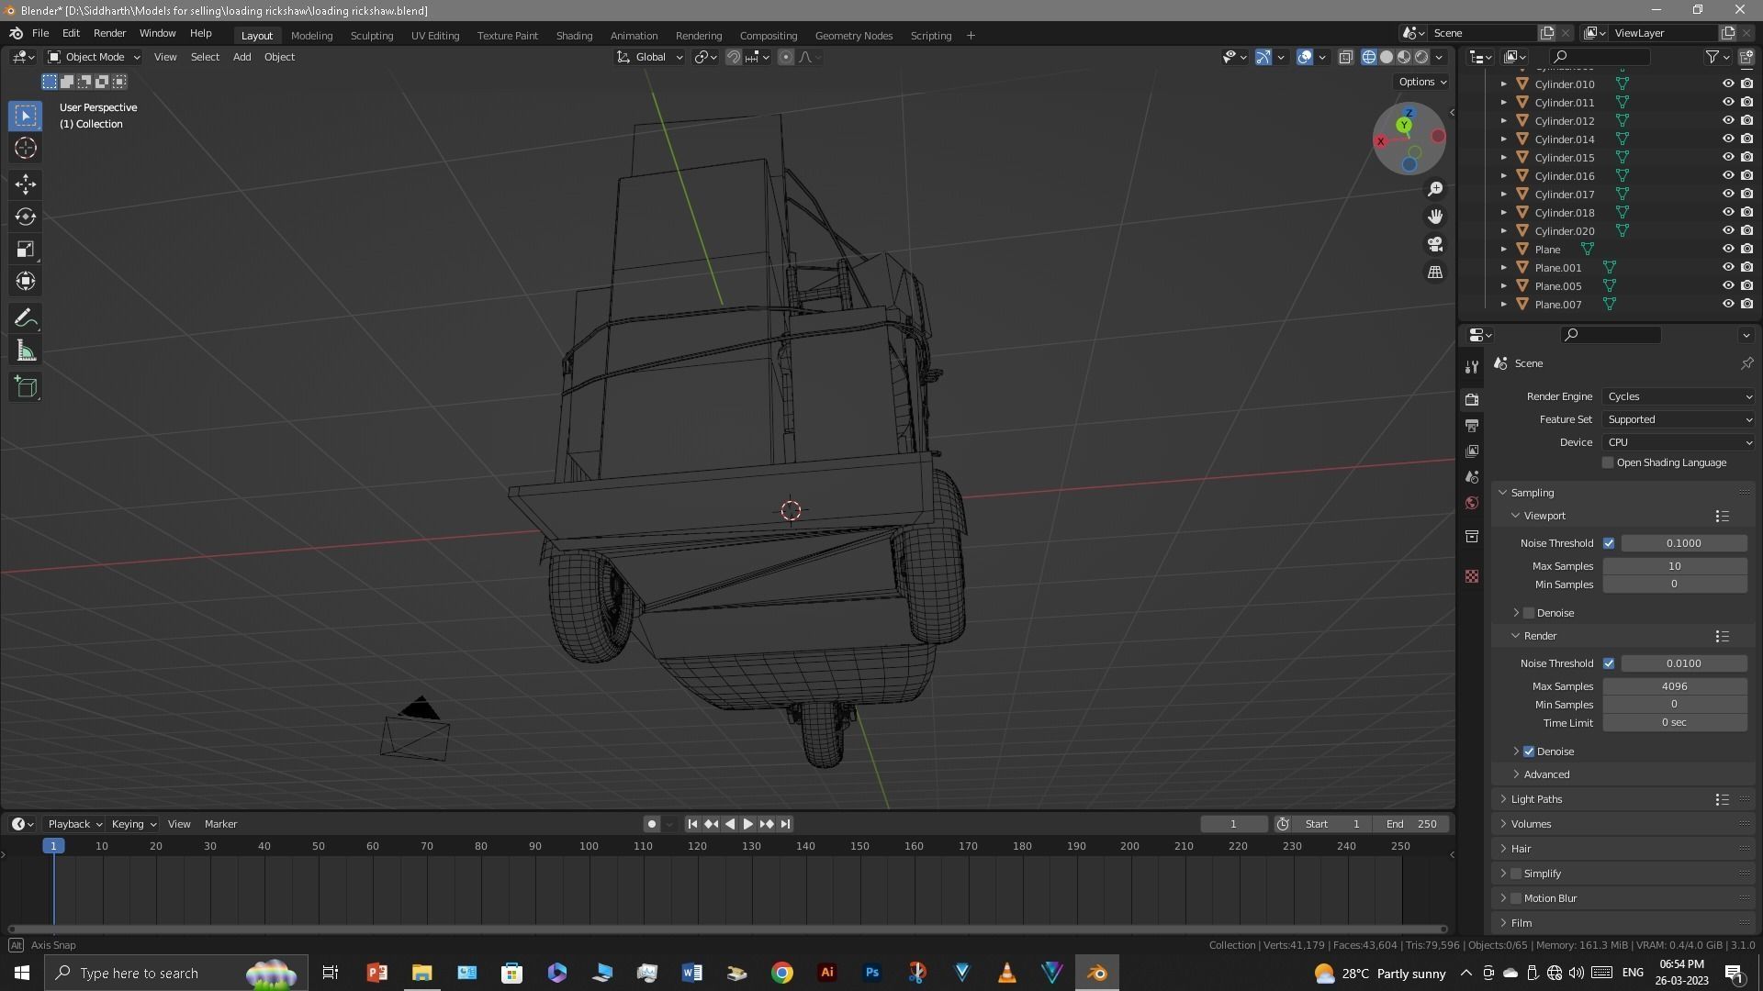1763x991 pixels.
Task: Open the timeline Marker menu
Action: (x=220, y=824)
